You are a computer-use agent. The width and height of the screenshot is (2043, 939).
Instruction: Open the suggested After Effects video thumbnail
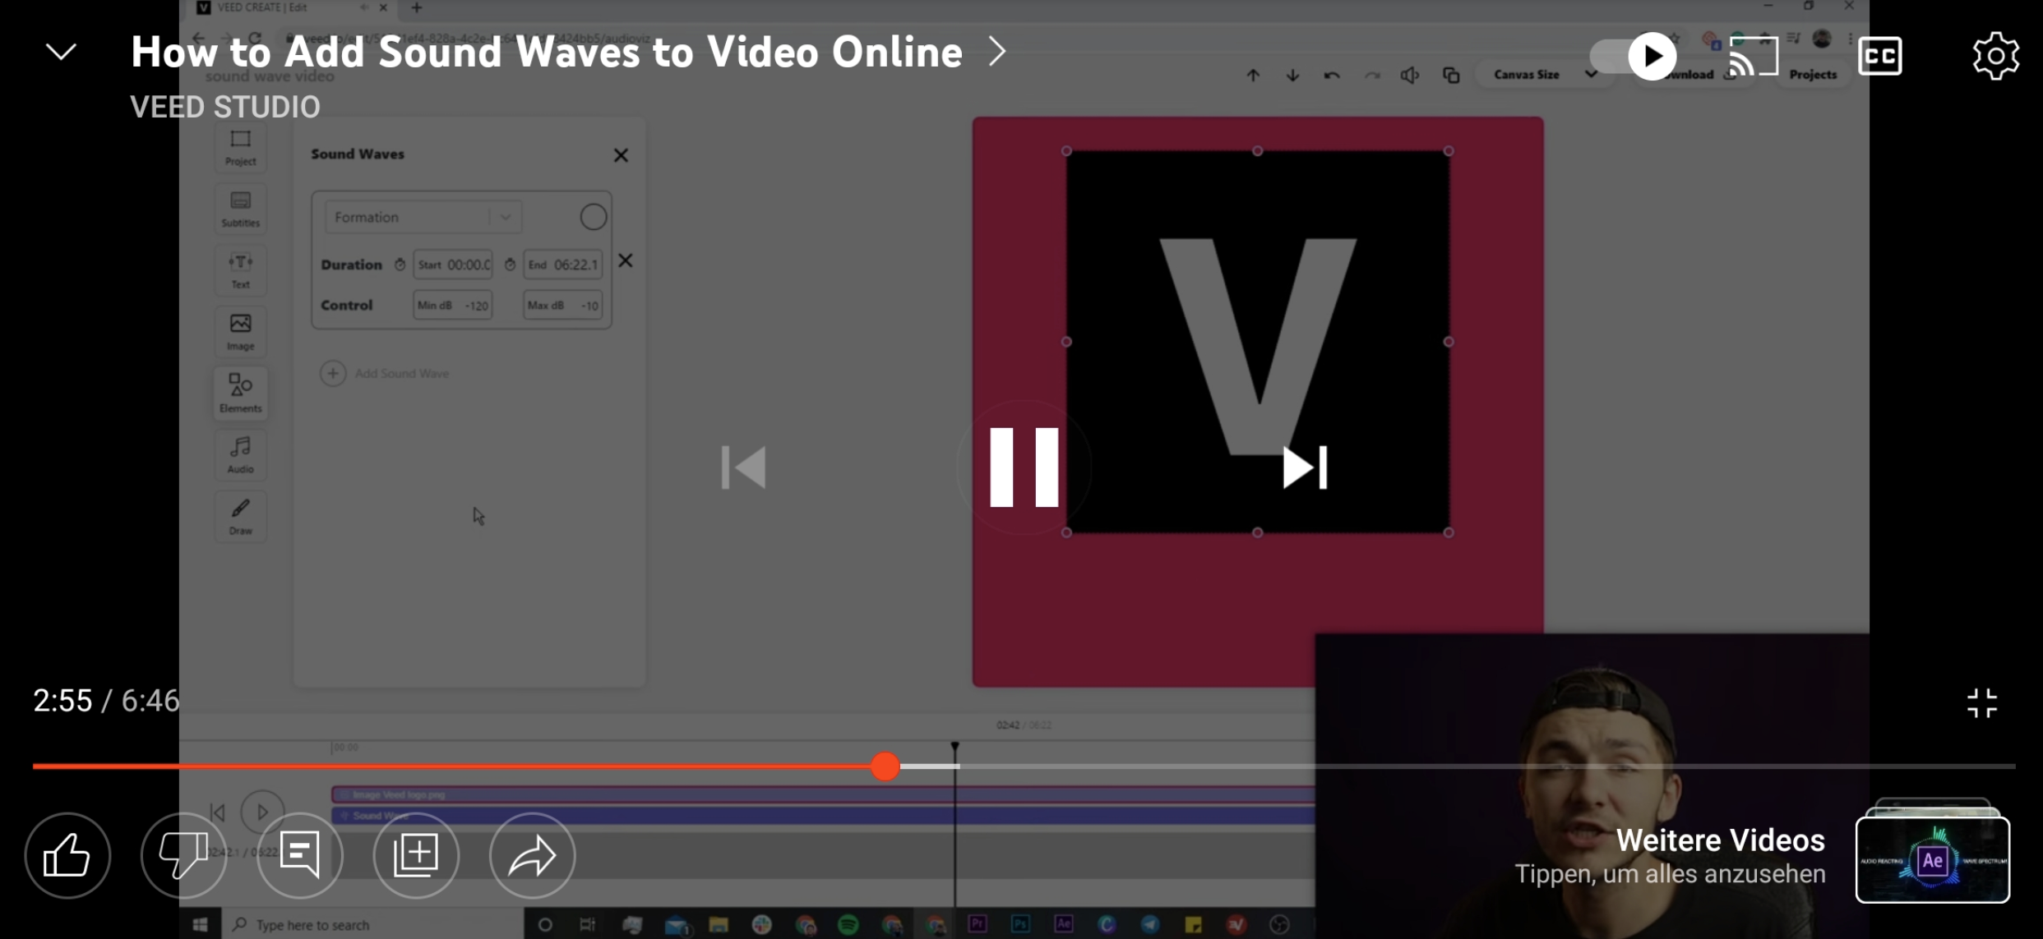[x=1932, y=858]
